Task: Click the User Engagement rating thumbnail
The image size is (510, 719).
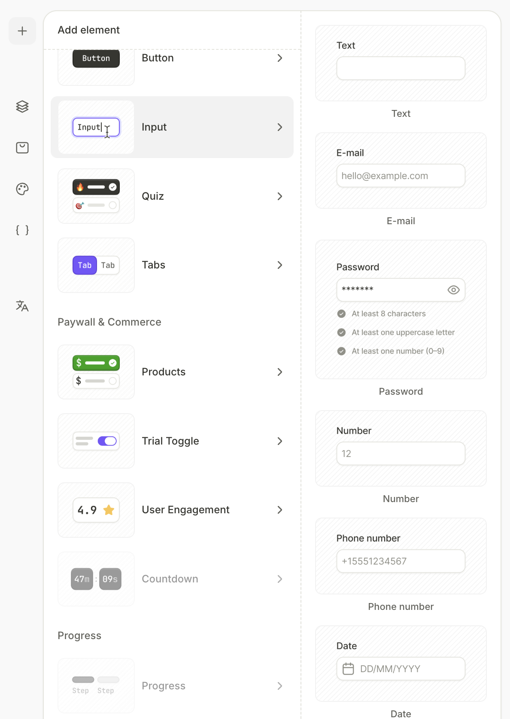Action: 96,510
